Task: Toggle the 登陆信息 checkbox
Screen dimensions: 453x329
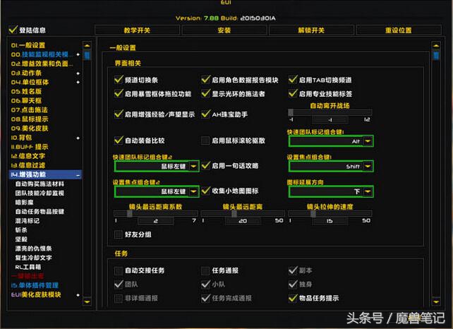Action: (x=13, y=30)
